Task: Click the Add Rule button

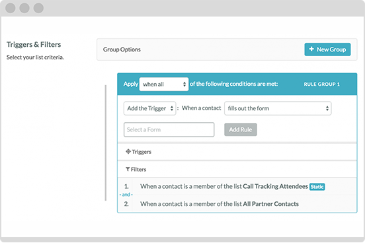Action: click(241, 129)
